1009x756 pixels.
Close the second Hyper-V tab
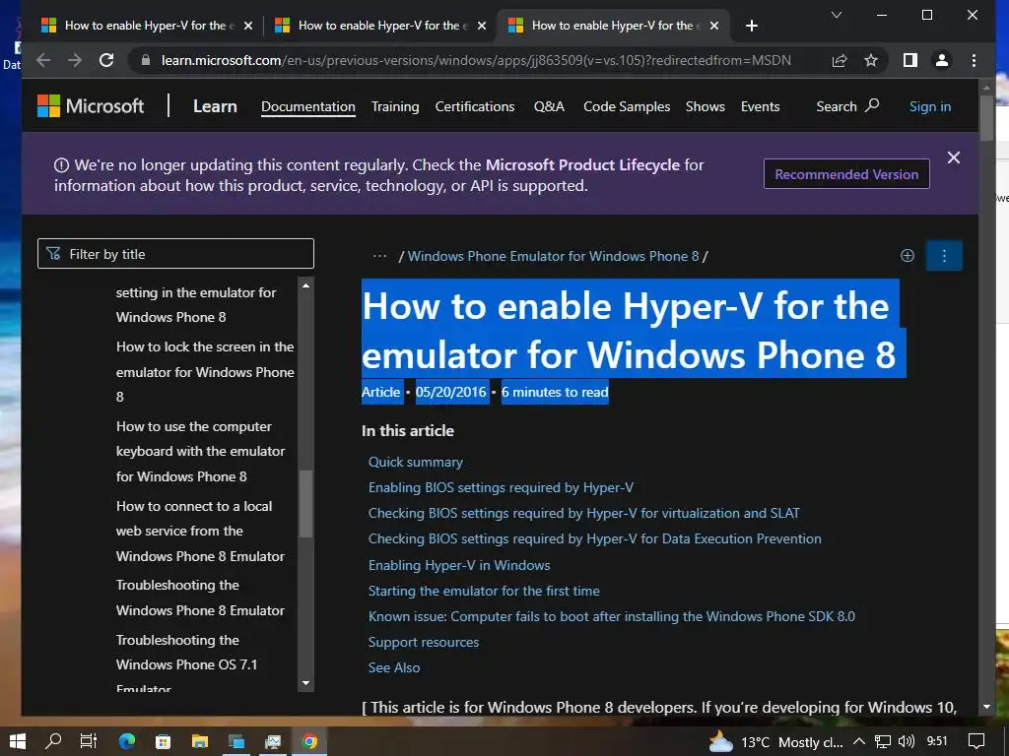[482, 26]
